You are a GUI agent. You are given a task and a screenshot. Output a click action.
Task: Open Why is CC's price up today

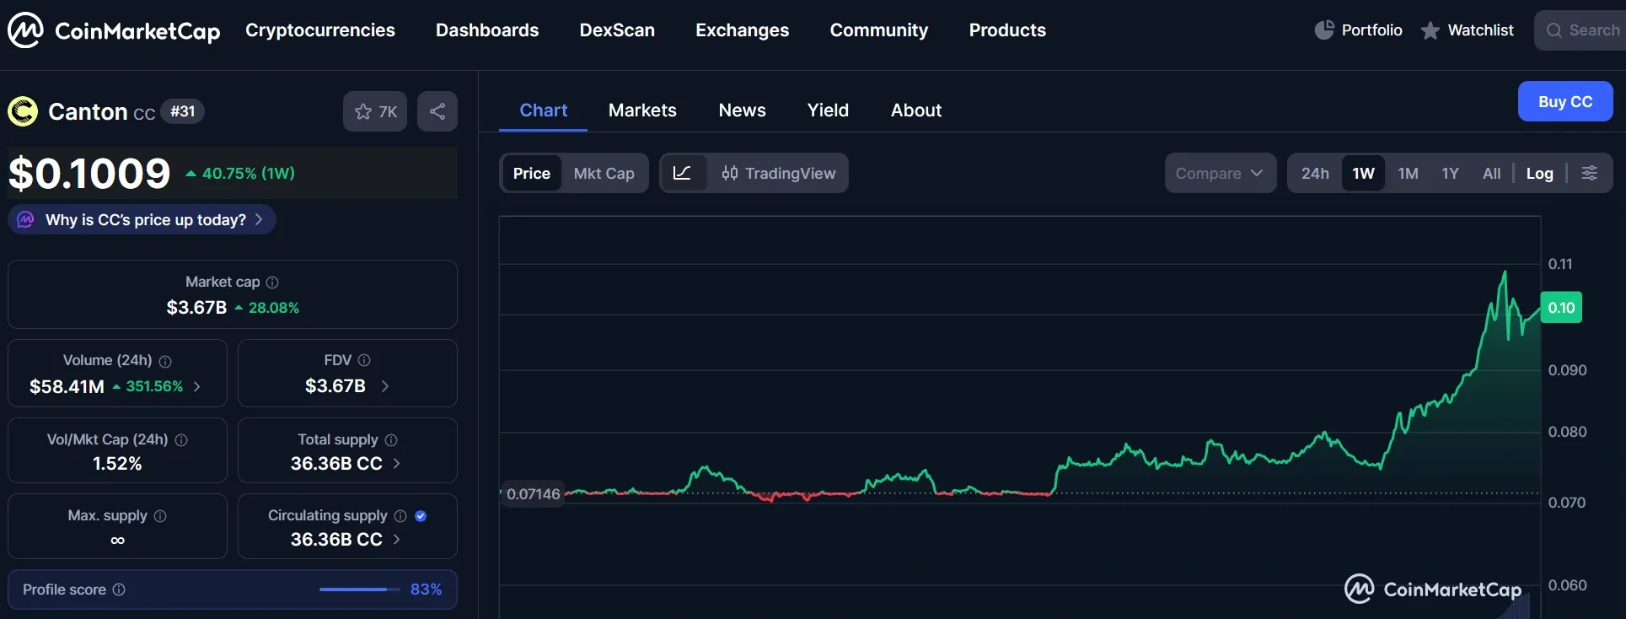coord(142,219)
